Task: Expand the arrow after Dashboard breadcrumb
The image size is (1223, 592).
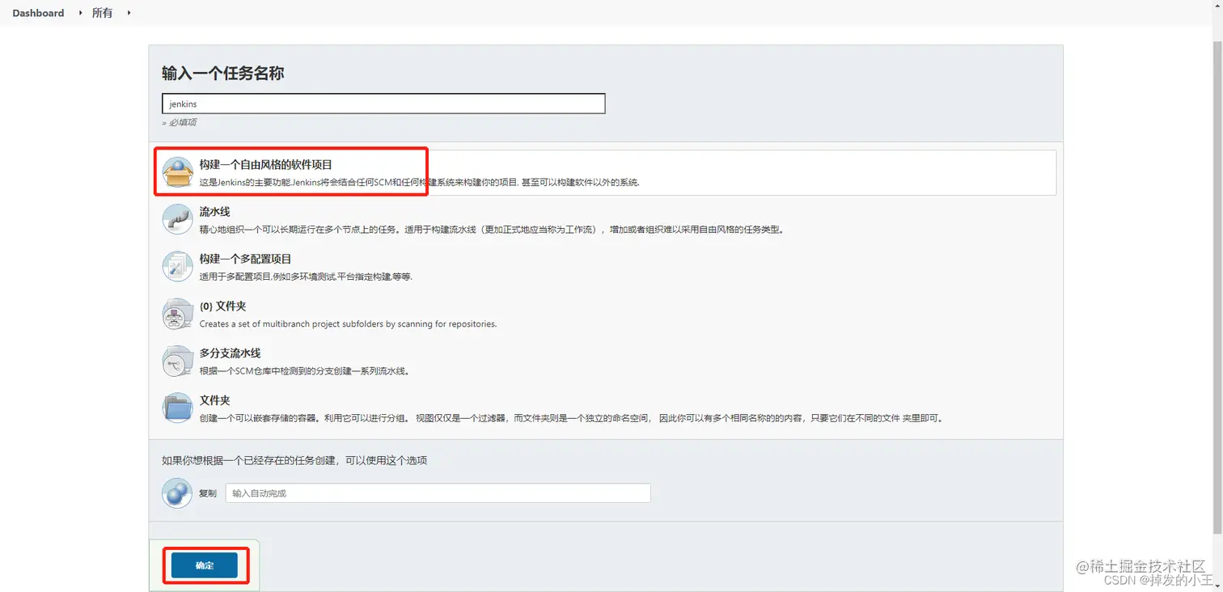Action: [x=81, y=13]
